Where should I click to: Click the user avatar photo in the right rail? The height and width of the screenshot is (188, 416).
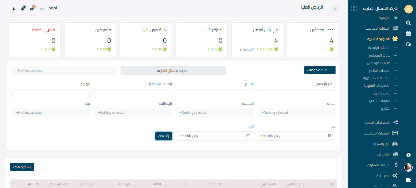click(x=408, y=168)
